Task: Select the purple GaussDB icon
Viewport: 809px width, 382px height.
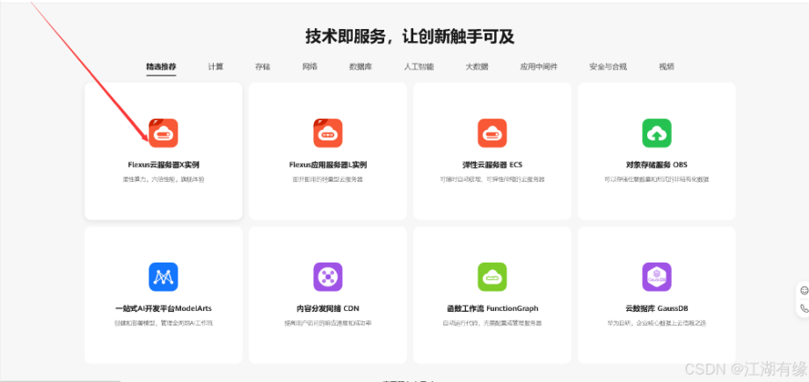Action: 657,277
